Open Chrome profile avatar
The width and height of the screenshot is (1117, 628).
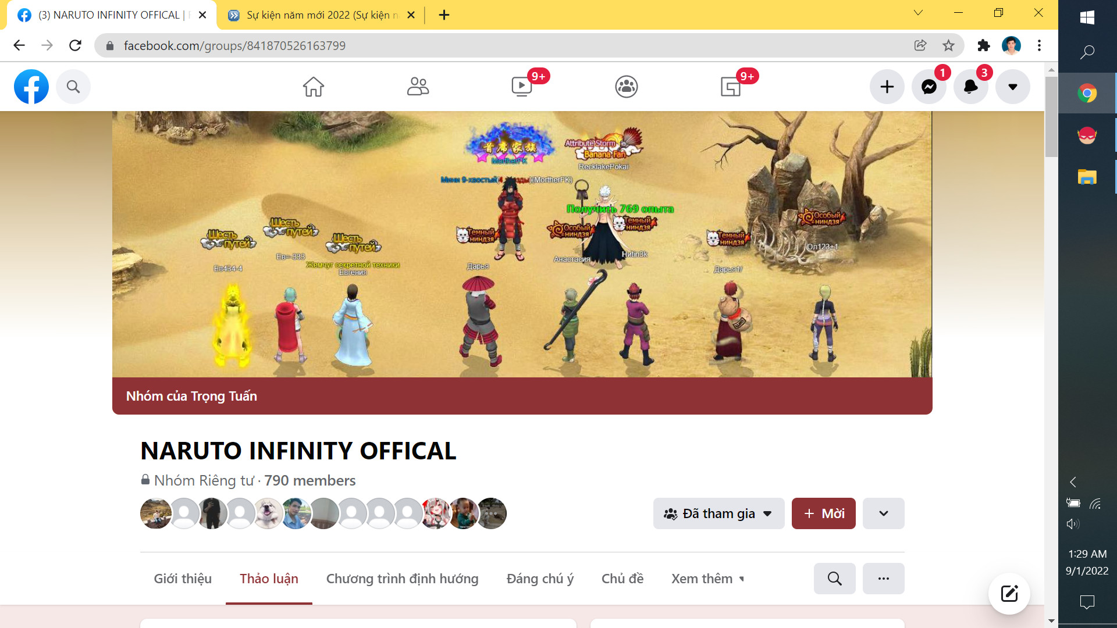pyautogui.click(x=1011, y=45)
